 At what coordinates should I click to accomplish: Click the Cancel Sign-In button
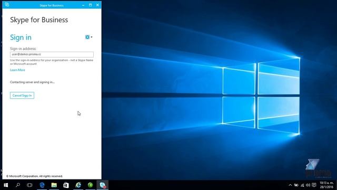pyautogui.click(x=22, y=96)
